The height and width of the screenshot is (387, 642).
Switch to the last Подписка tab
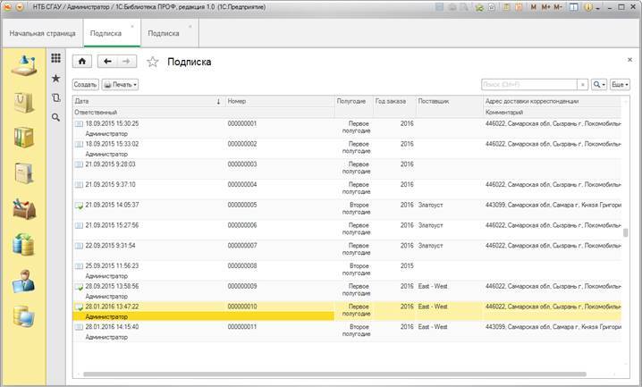[x=164, y=33]
